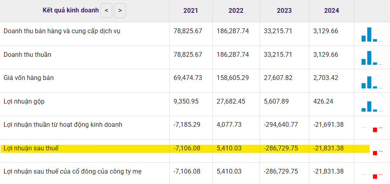Select the 158,605.29 cost value for 2022
Image resolution: width=390 pixels, height=184 pixels.
tap(233, 78)
